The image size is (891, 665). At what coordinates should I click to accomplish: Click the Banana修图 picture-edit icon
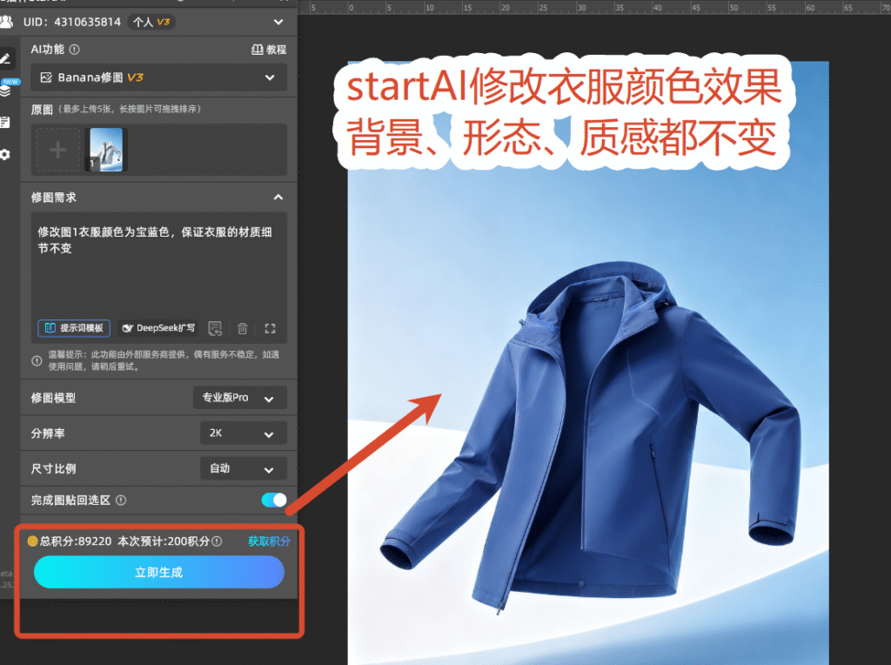[x=46, y=77]
